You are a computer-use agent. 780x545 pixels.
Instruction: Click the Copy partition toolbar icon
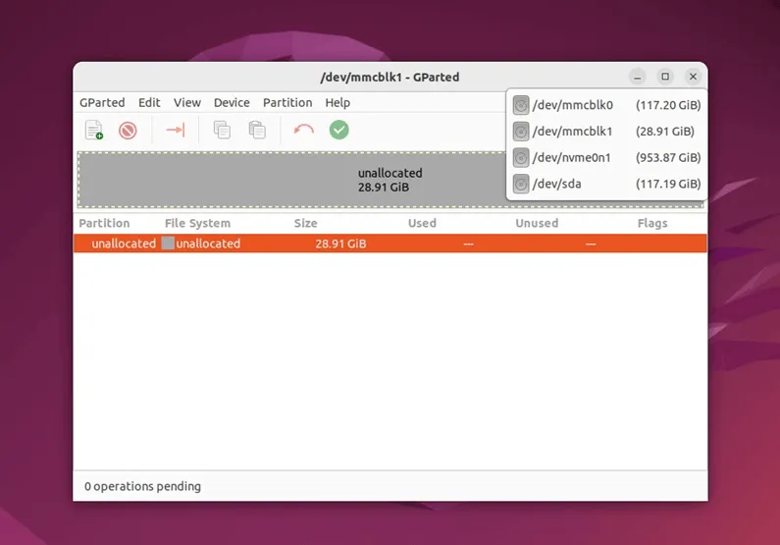(223, 130)
